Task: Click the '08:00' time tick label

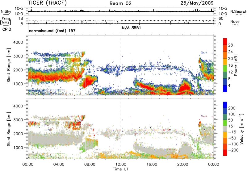Action: click(x=90, y=165)
